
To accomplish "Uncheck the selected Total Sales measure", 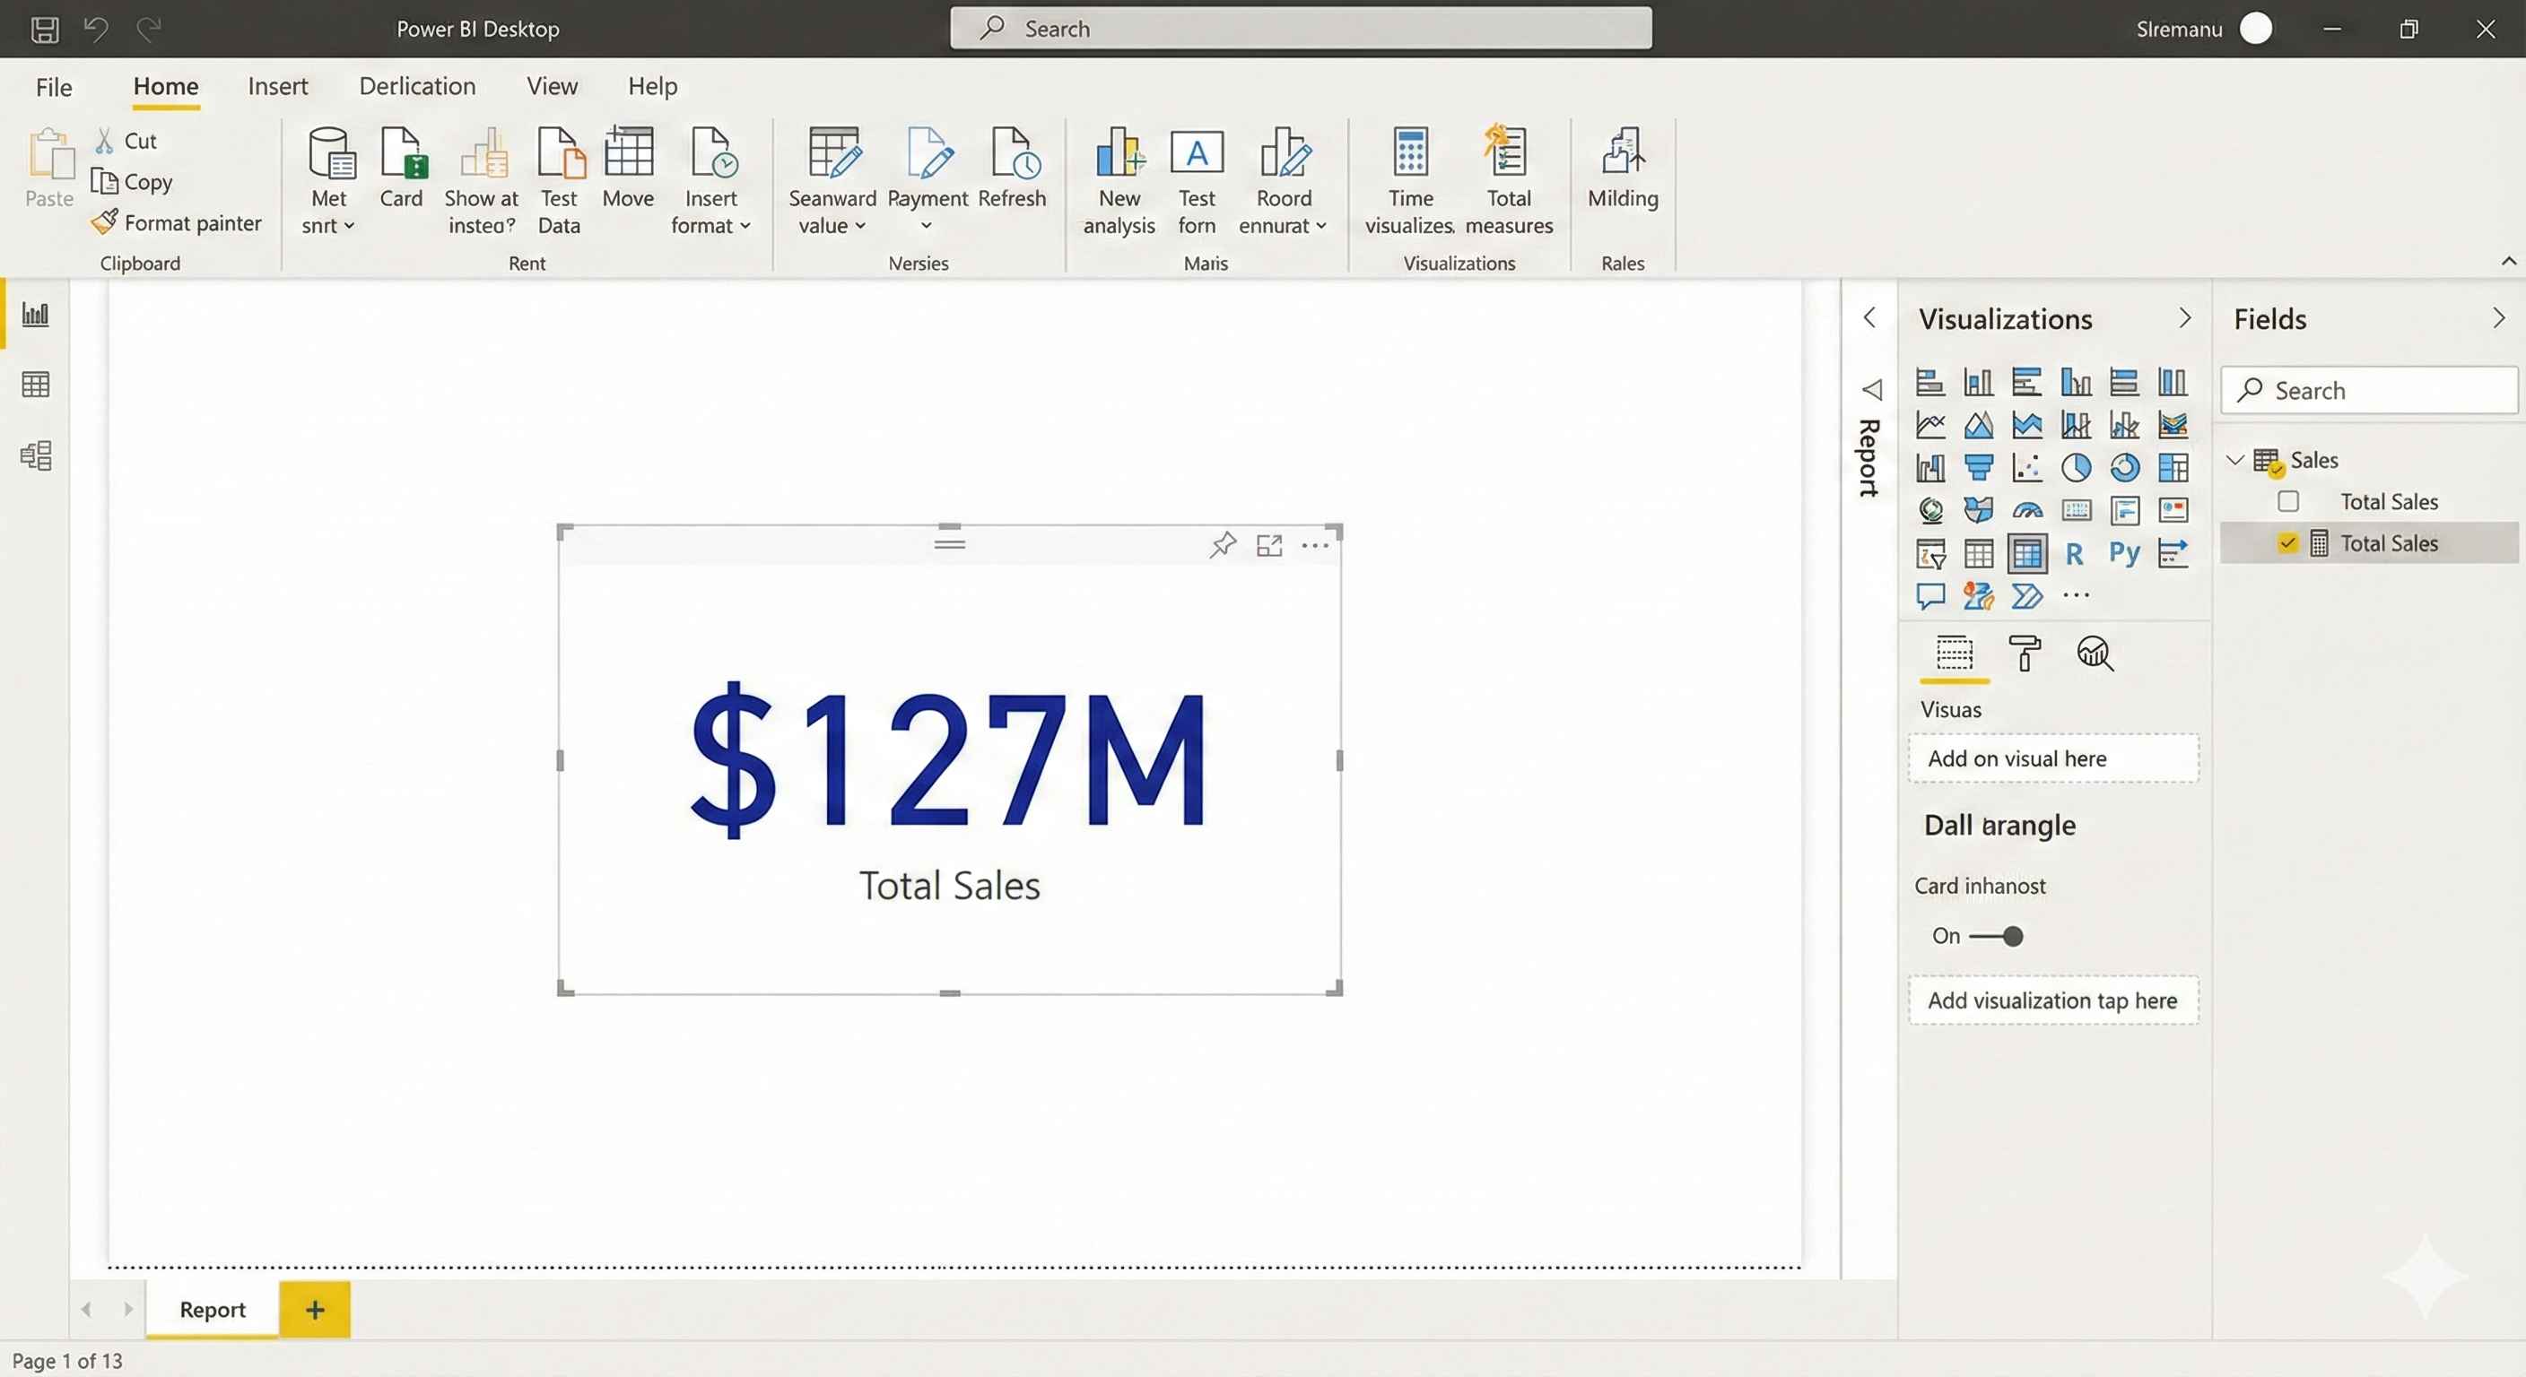I will click(2287, 543).
